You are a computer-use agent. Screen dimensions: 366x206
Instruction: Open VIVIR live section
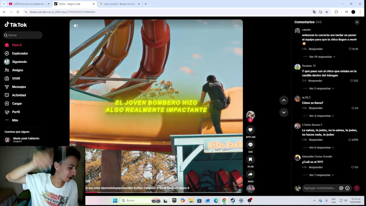pos(12,78)
